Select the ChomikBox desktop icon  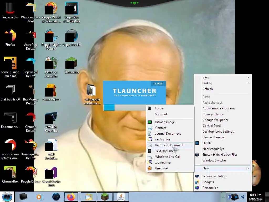(x=10, y=175)
